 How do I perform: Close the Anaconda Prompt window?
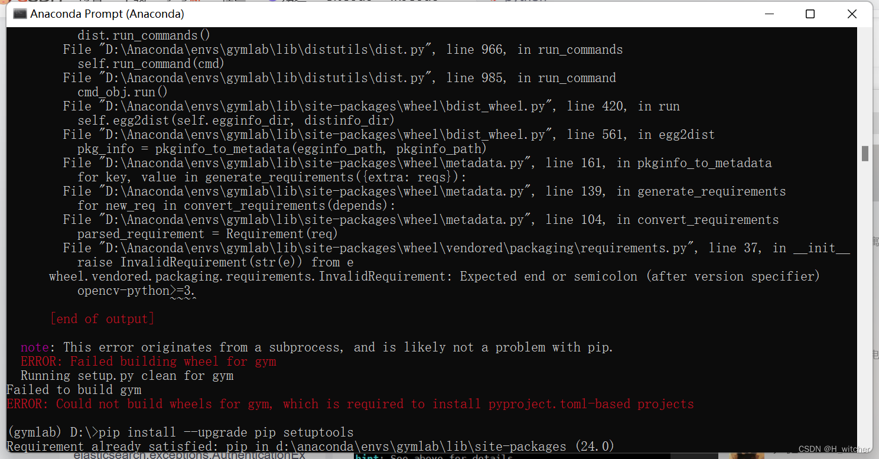852,14
